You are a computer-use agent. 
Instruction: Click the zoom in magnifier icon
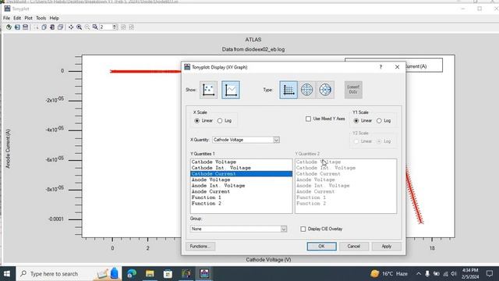pyautogui.click(x=79, y=27)
